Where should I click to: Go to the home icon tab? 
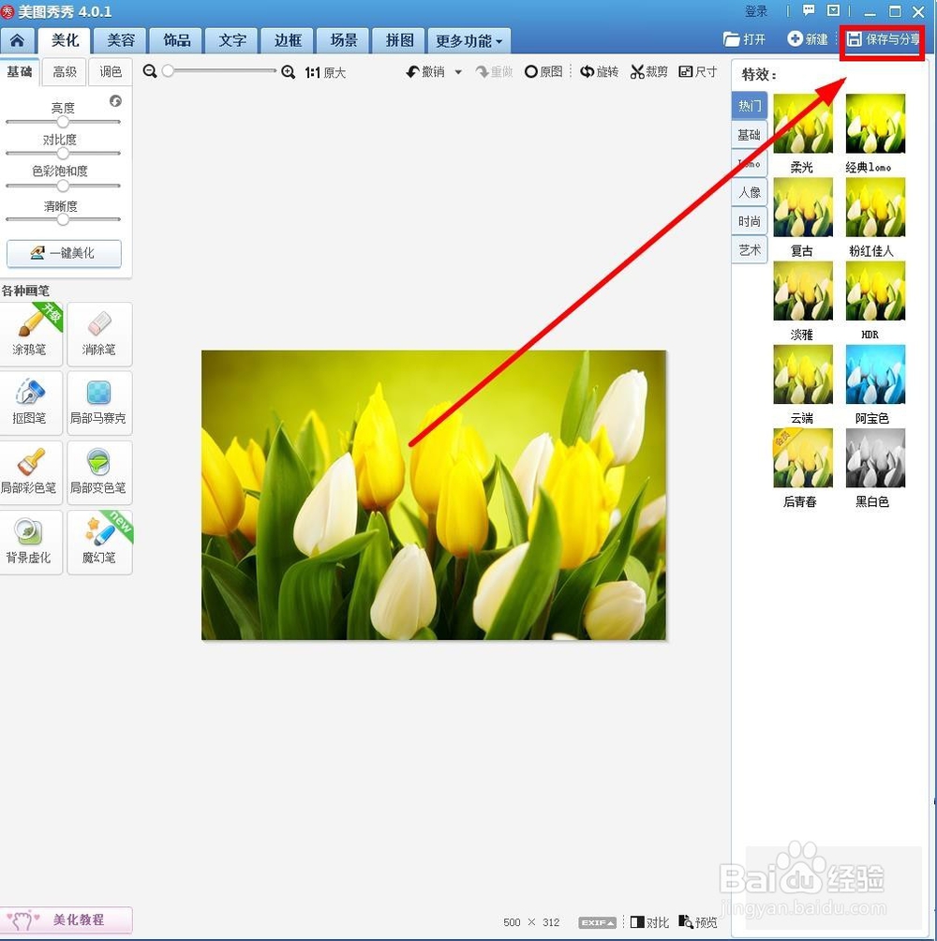17,41
